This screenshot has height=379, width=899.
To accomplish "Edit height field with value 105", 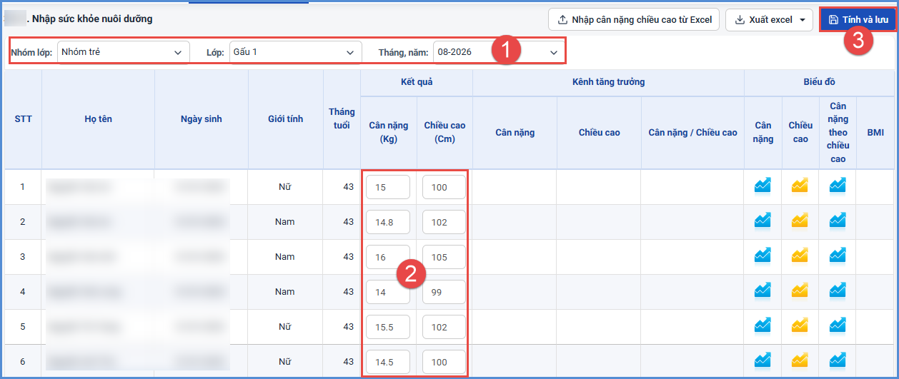I will (x=444, y=257).
